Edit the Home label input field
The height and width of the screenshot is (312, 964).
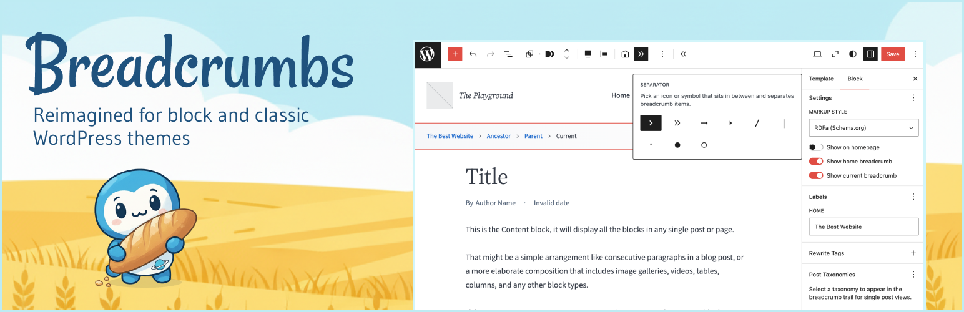pyautogui.click(x=863, y=227)
